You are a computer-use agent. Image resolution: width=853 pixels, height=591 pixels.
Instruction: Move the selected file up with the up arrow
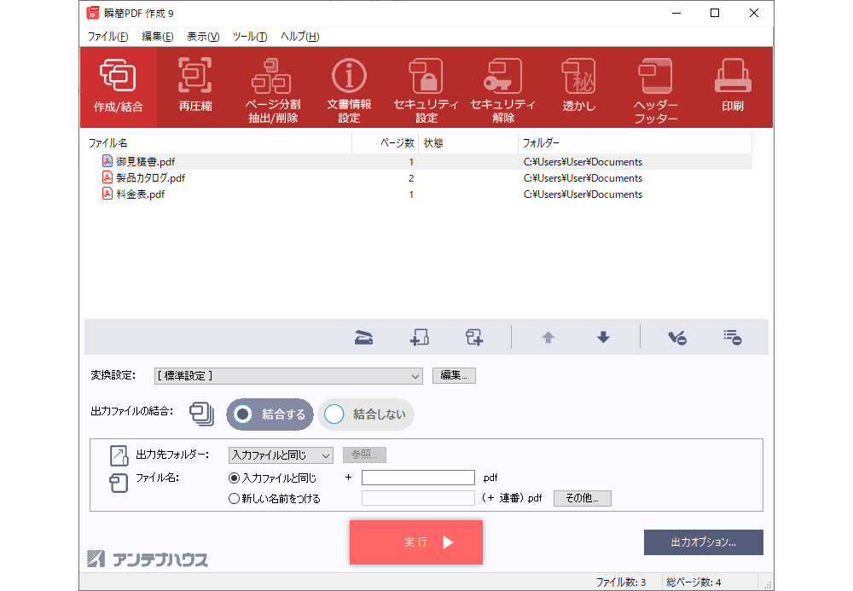(548, 338)
